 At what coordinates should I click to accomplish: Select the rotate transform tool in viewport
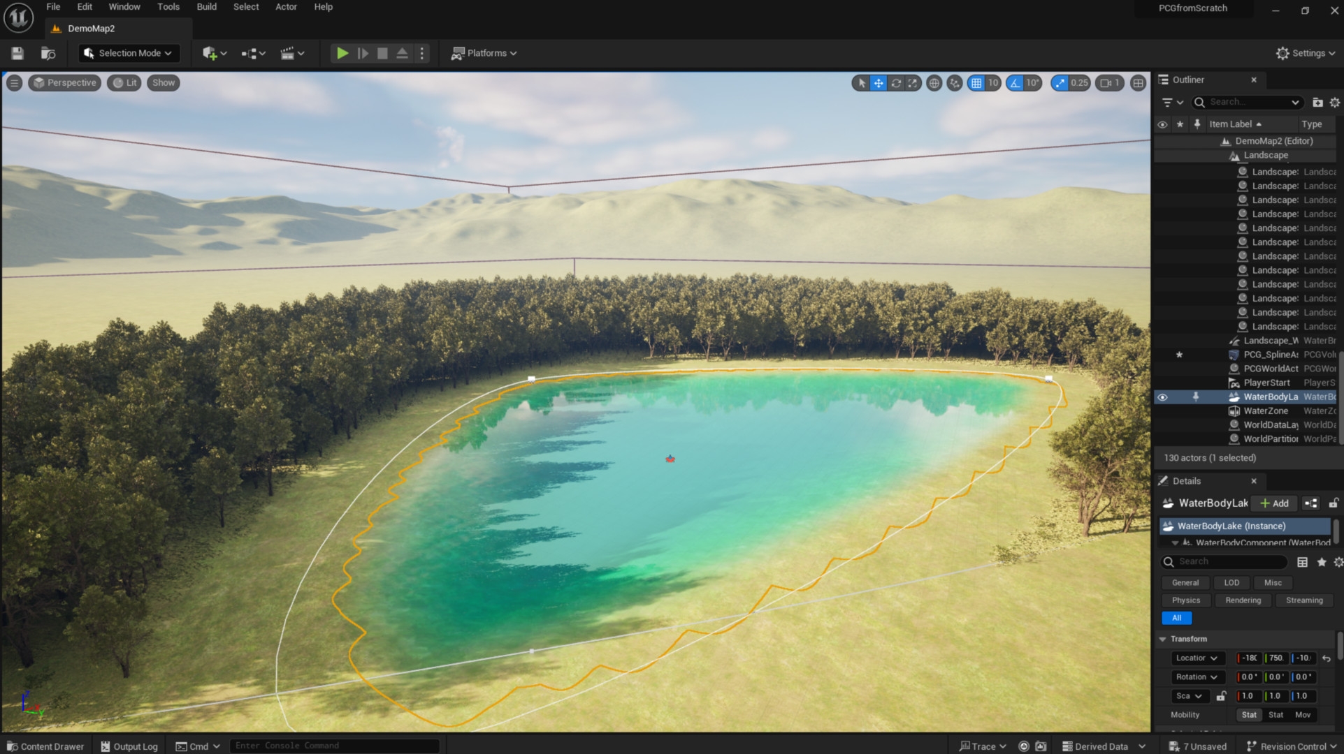[896, 83]
